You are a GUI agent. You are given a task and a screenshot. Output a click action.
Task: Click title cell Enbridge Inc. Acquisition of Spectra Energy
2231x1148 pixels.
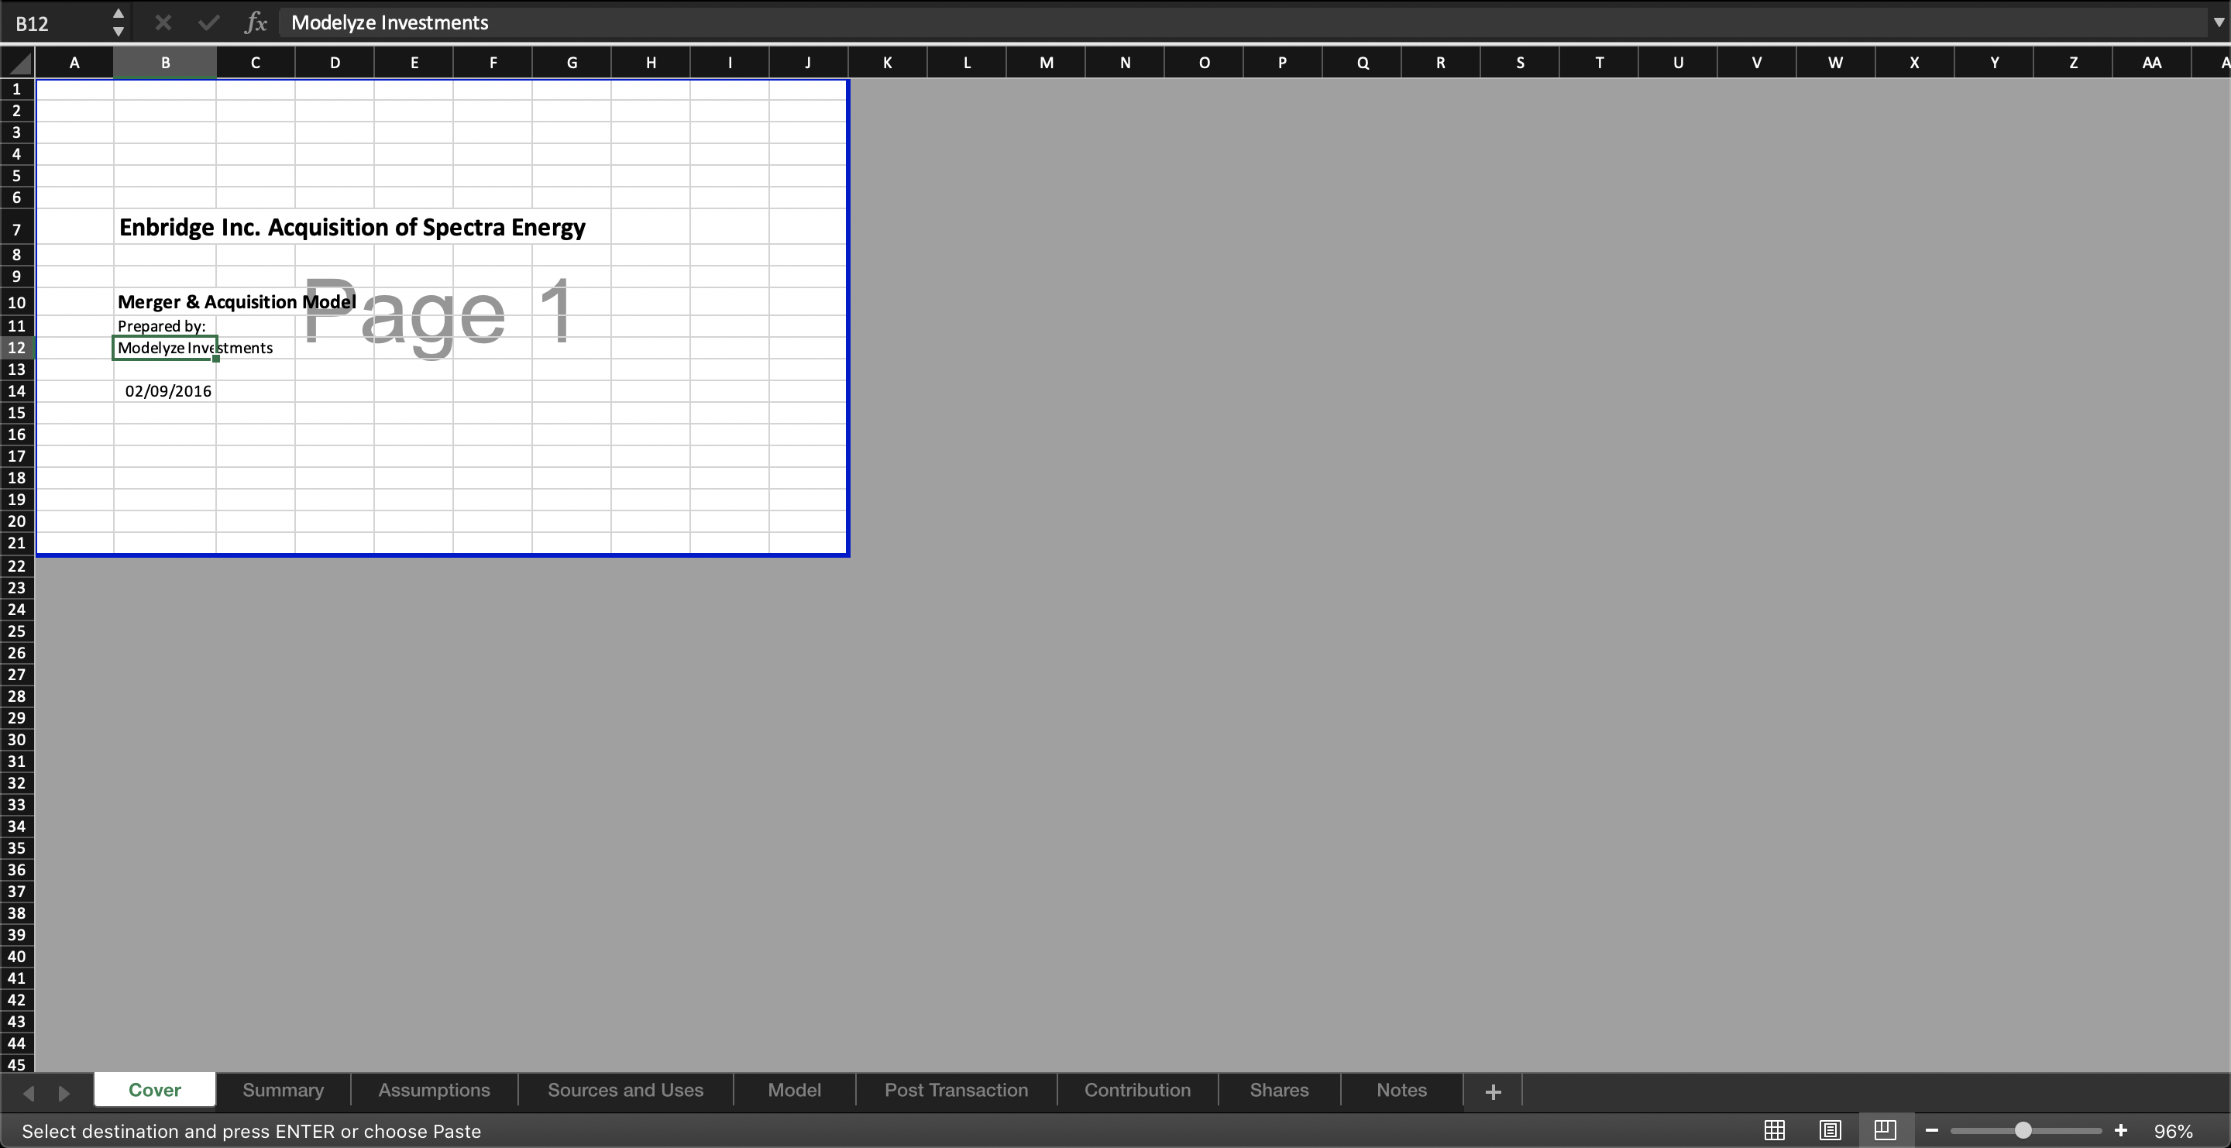pyautogui.click(x=352, y=227)
